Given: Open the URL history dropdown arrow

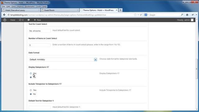Looking at the screenshot, I should pyautogui.click(x=138, y=15).
